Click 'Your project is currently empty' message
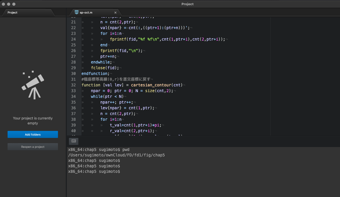This screenshot has height=197, width=340. pyautogui.click(x=33, y=121)
